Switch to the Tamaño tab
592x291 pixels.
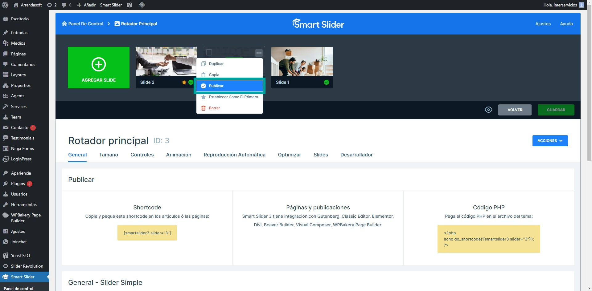109,155
